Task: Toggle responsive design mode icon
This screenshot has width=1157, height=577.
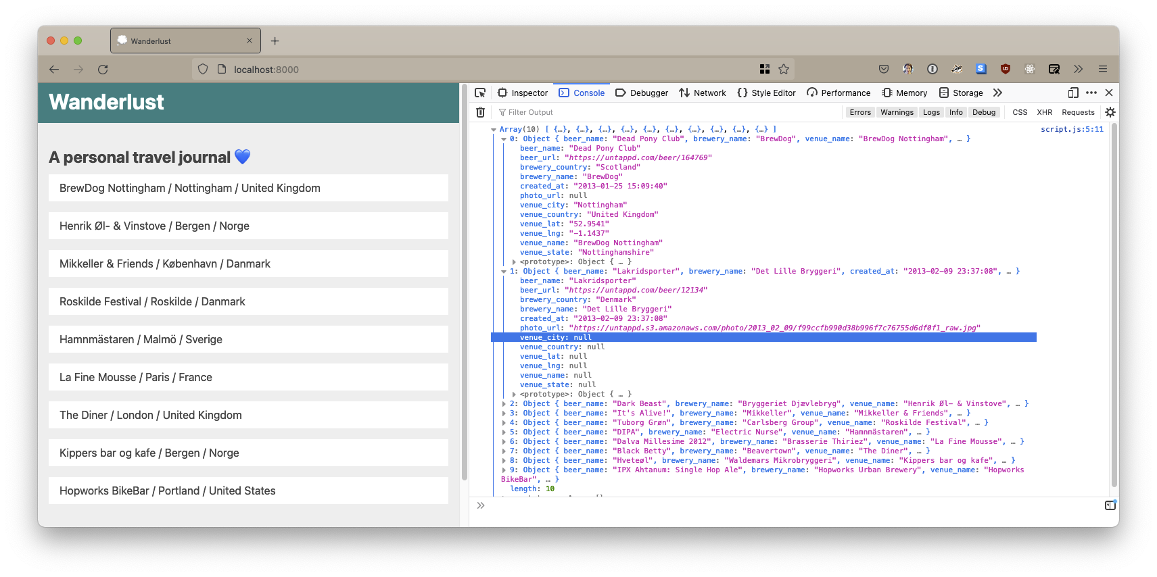Action: [x=1073, y=93]
